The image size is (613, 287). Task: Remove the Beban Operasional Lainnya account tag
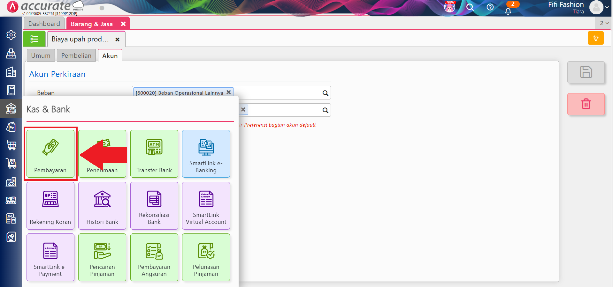229,92
